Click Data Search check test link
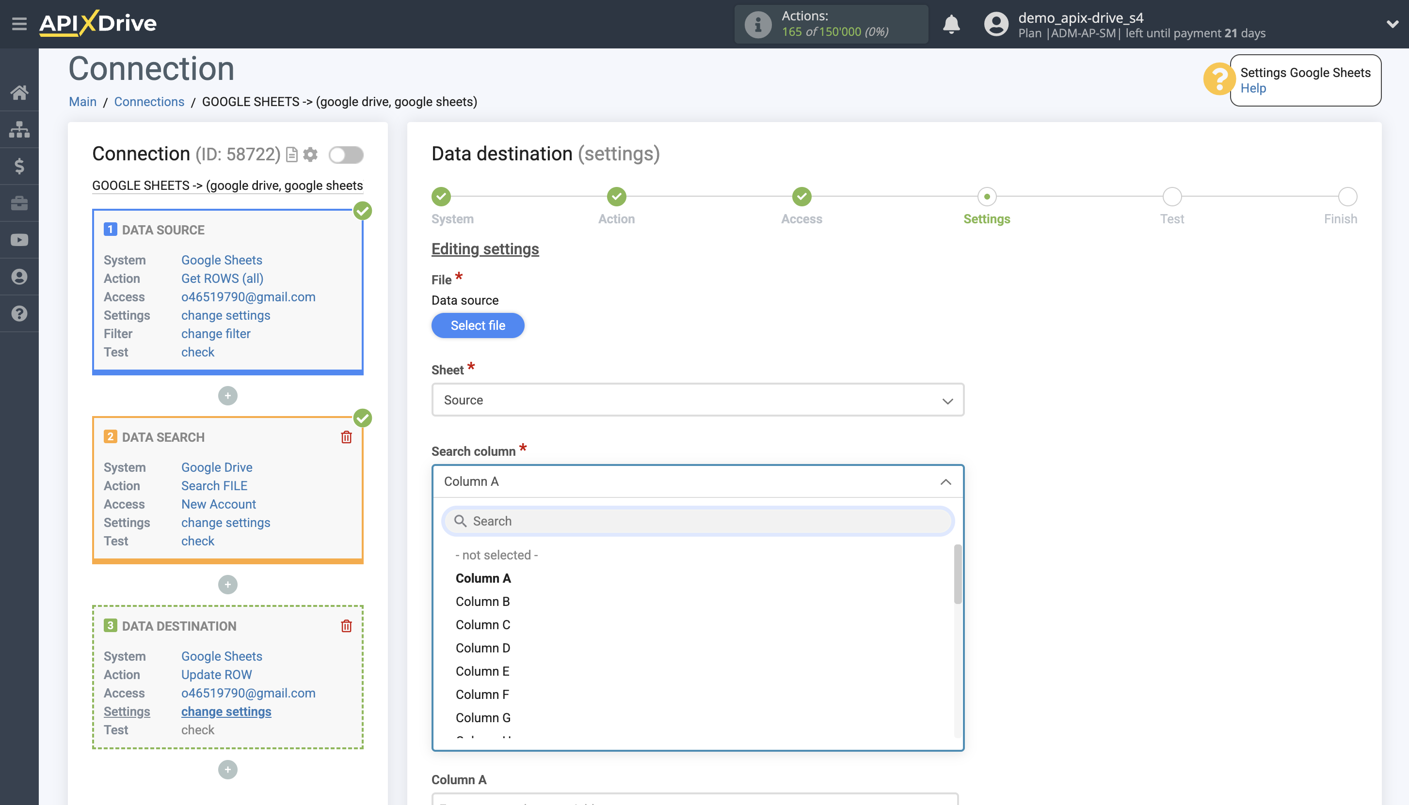 (x=197, y=542)
